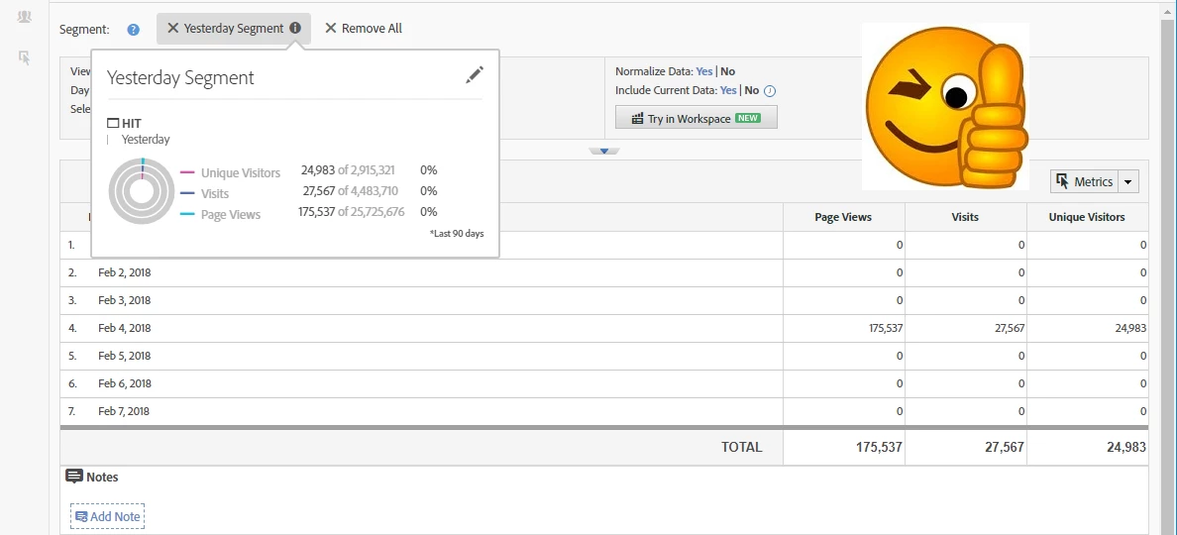
Task: Set Include Current Data to Yes
Action: pos(728,90)
